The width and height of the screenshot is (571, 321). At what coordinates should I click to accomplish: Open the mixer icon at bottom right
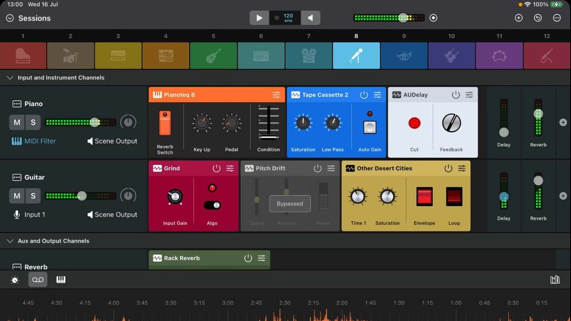555,279
